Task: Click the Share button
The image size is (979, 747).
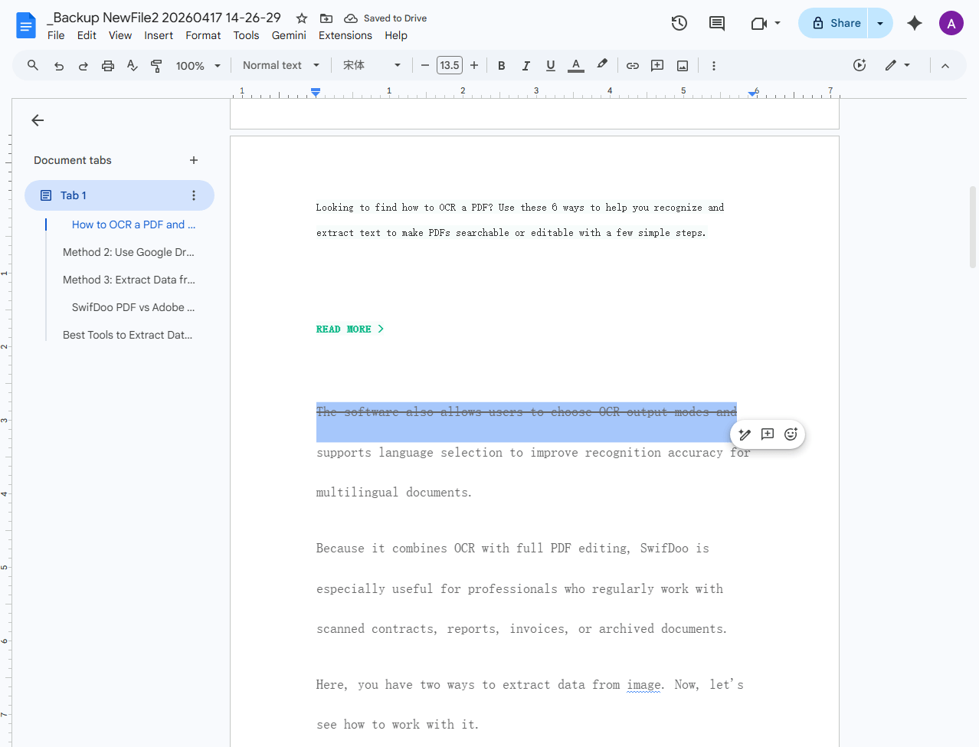Action: (x=833, y=23)
